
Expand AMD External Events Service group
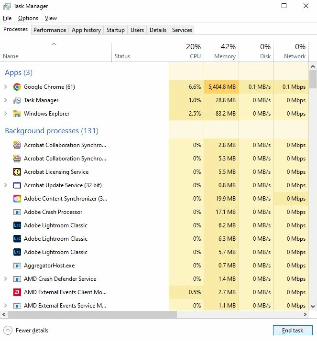click(x=6, y=306)
